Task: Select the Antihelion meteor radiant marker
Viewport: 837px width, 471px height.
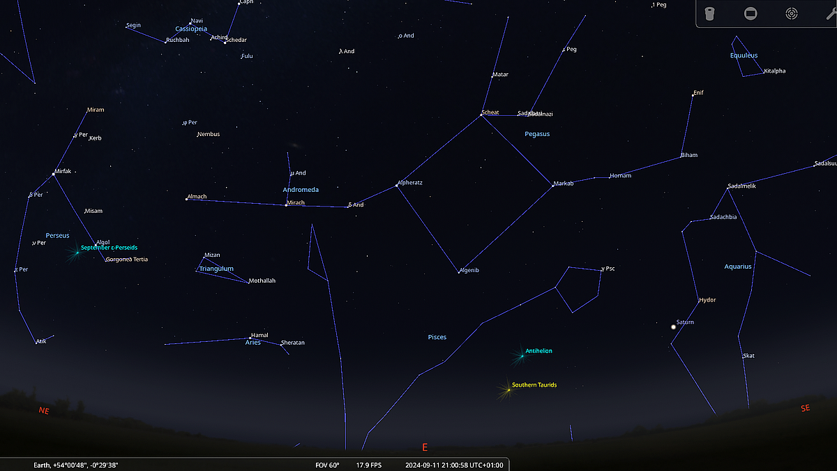Action: [521, 355]
